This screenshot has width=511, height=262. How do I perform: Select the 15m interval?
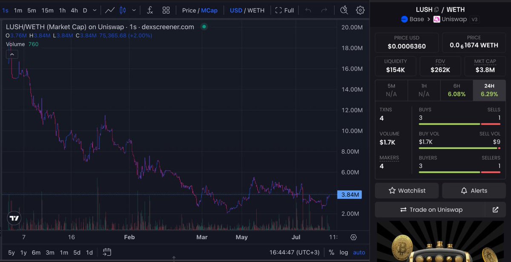[x=47, y=10]
